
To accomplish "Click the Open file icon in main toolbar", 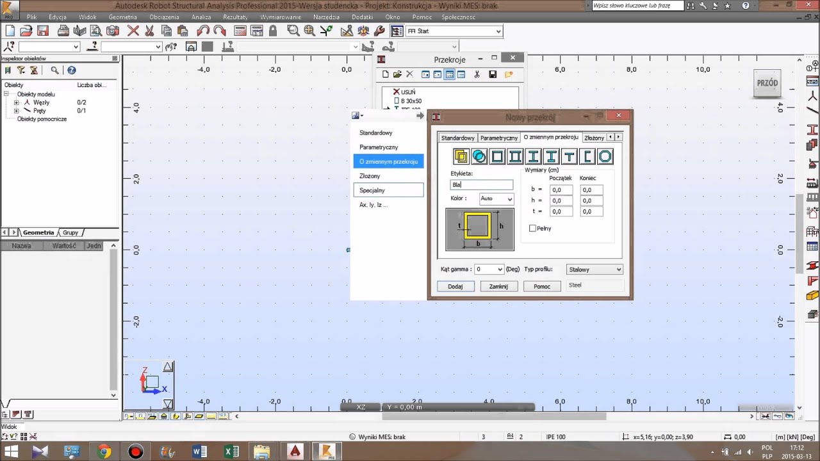I will 26,31.
